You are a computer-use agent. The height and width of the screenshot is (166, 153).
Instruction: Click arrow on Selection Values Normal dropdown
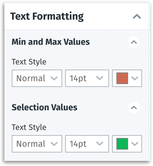54,144
